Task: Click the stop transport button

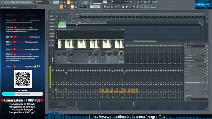Action: 47,2
